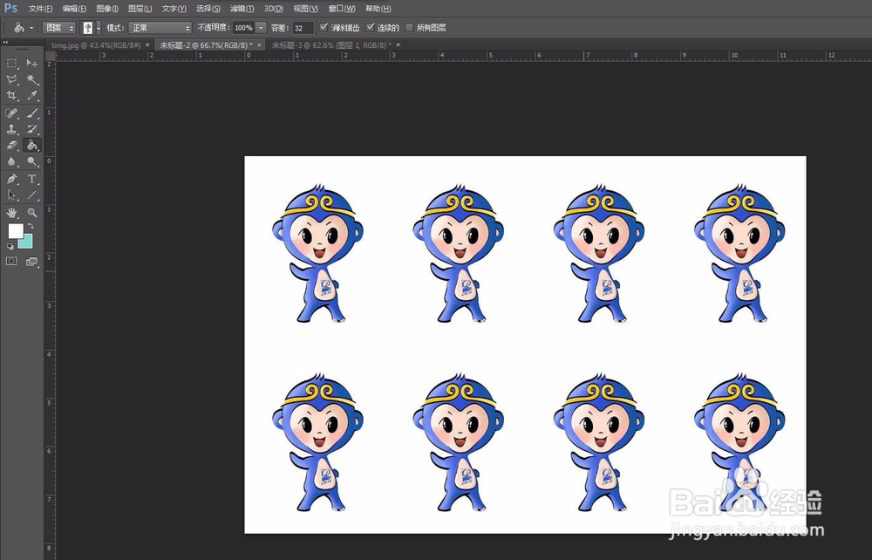Open the 编辑(E) menu
This screenshot has width=872, height=560.
point(74,9)
